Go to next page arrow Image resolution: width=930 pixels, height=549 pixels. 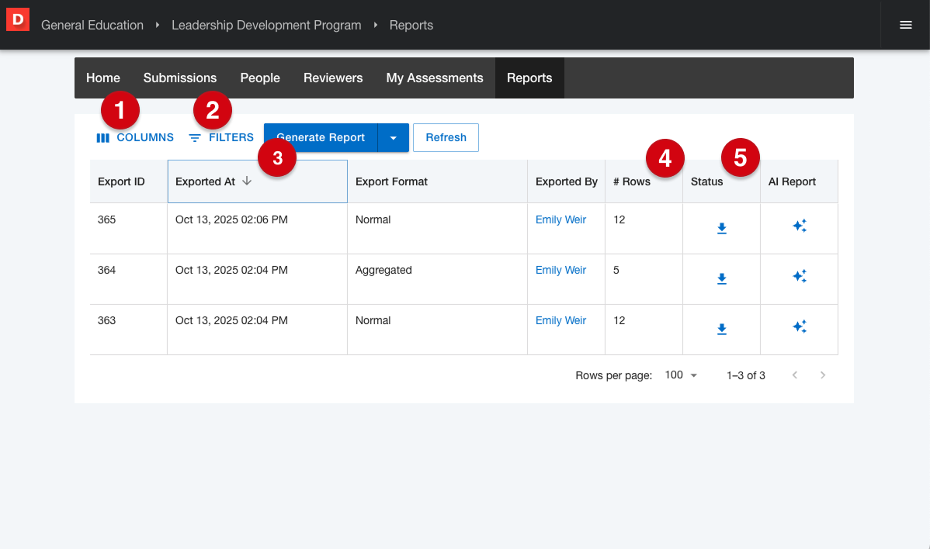(x=823, y=375)
